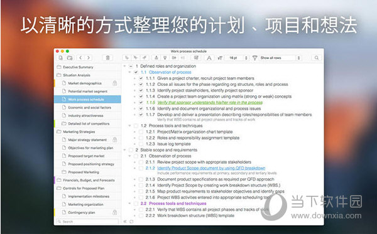
Task: Click the new document toolbar icon
Action: pyautogui.click(x=60, y=58)
